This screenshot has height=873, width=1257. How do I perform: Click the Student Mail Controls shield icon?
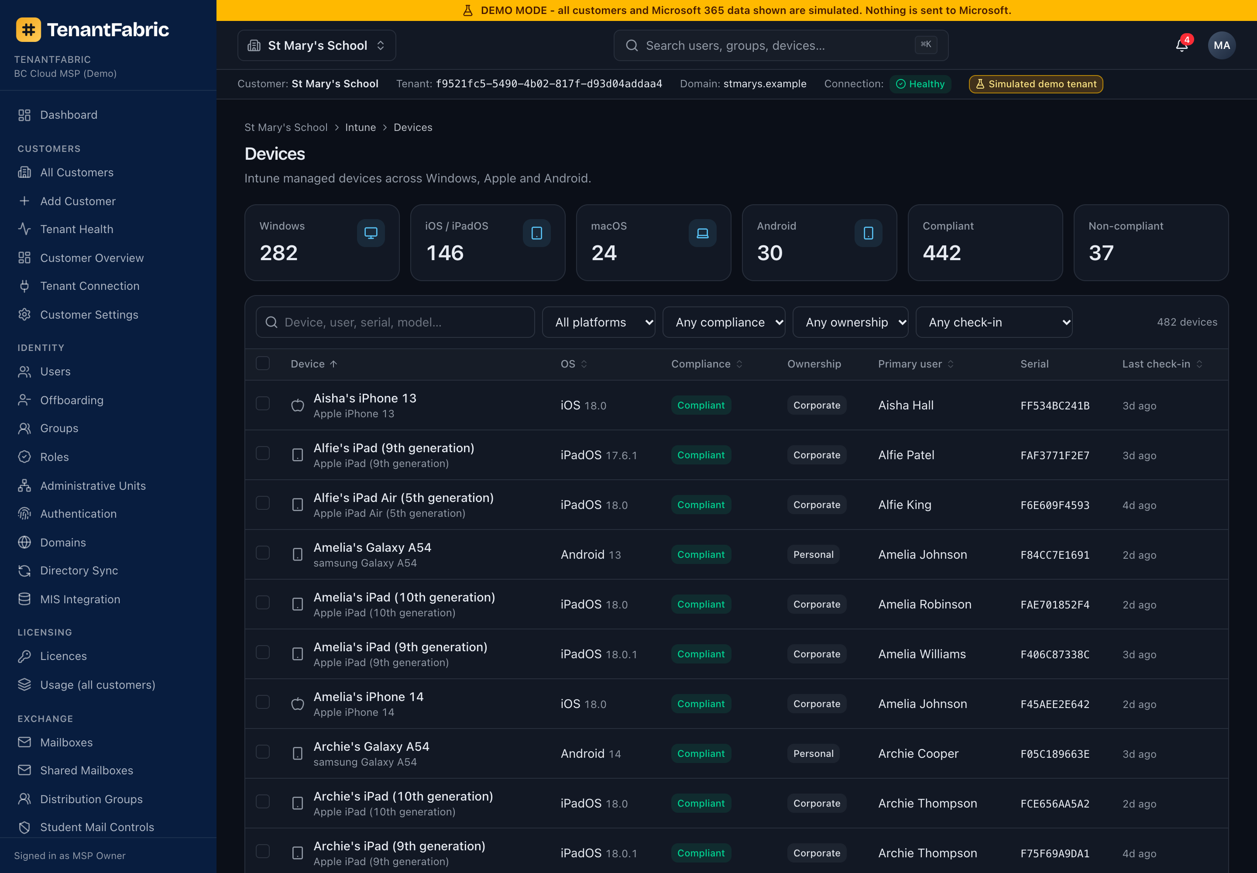[x=24, y=827]
